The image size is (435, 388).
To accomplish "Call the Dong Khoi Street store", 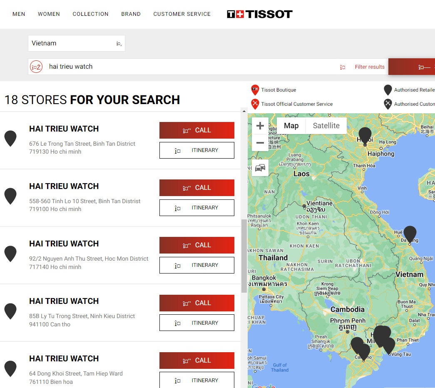I will (197, 360).
